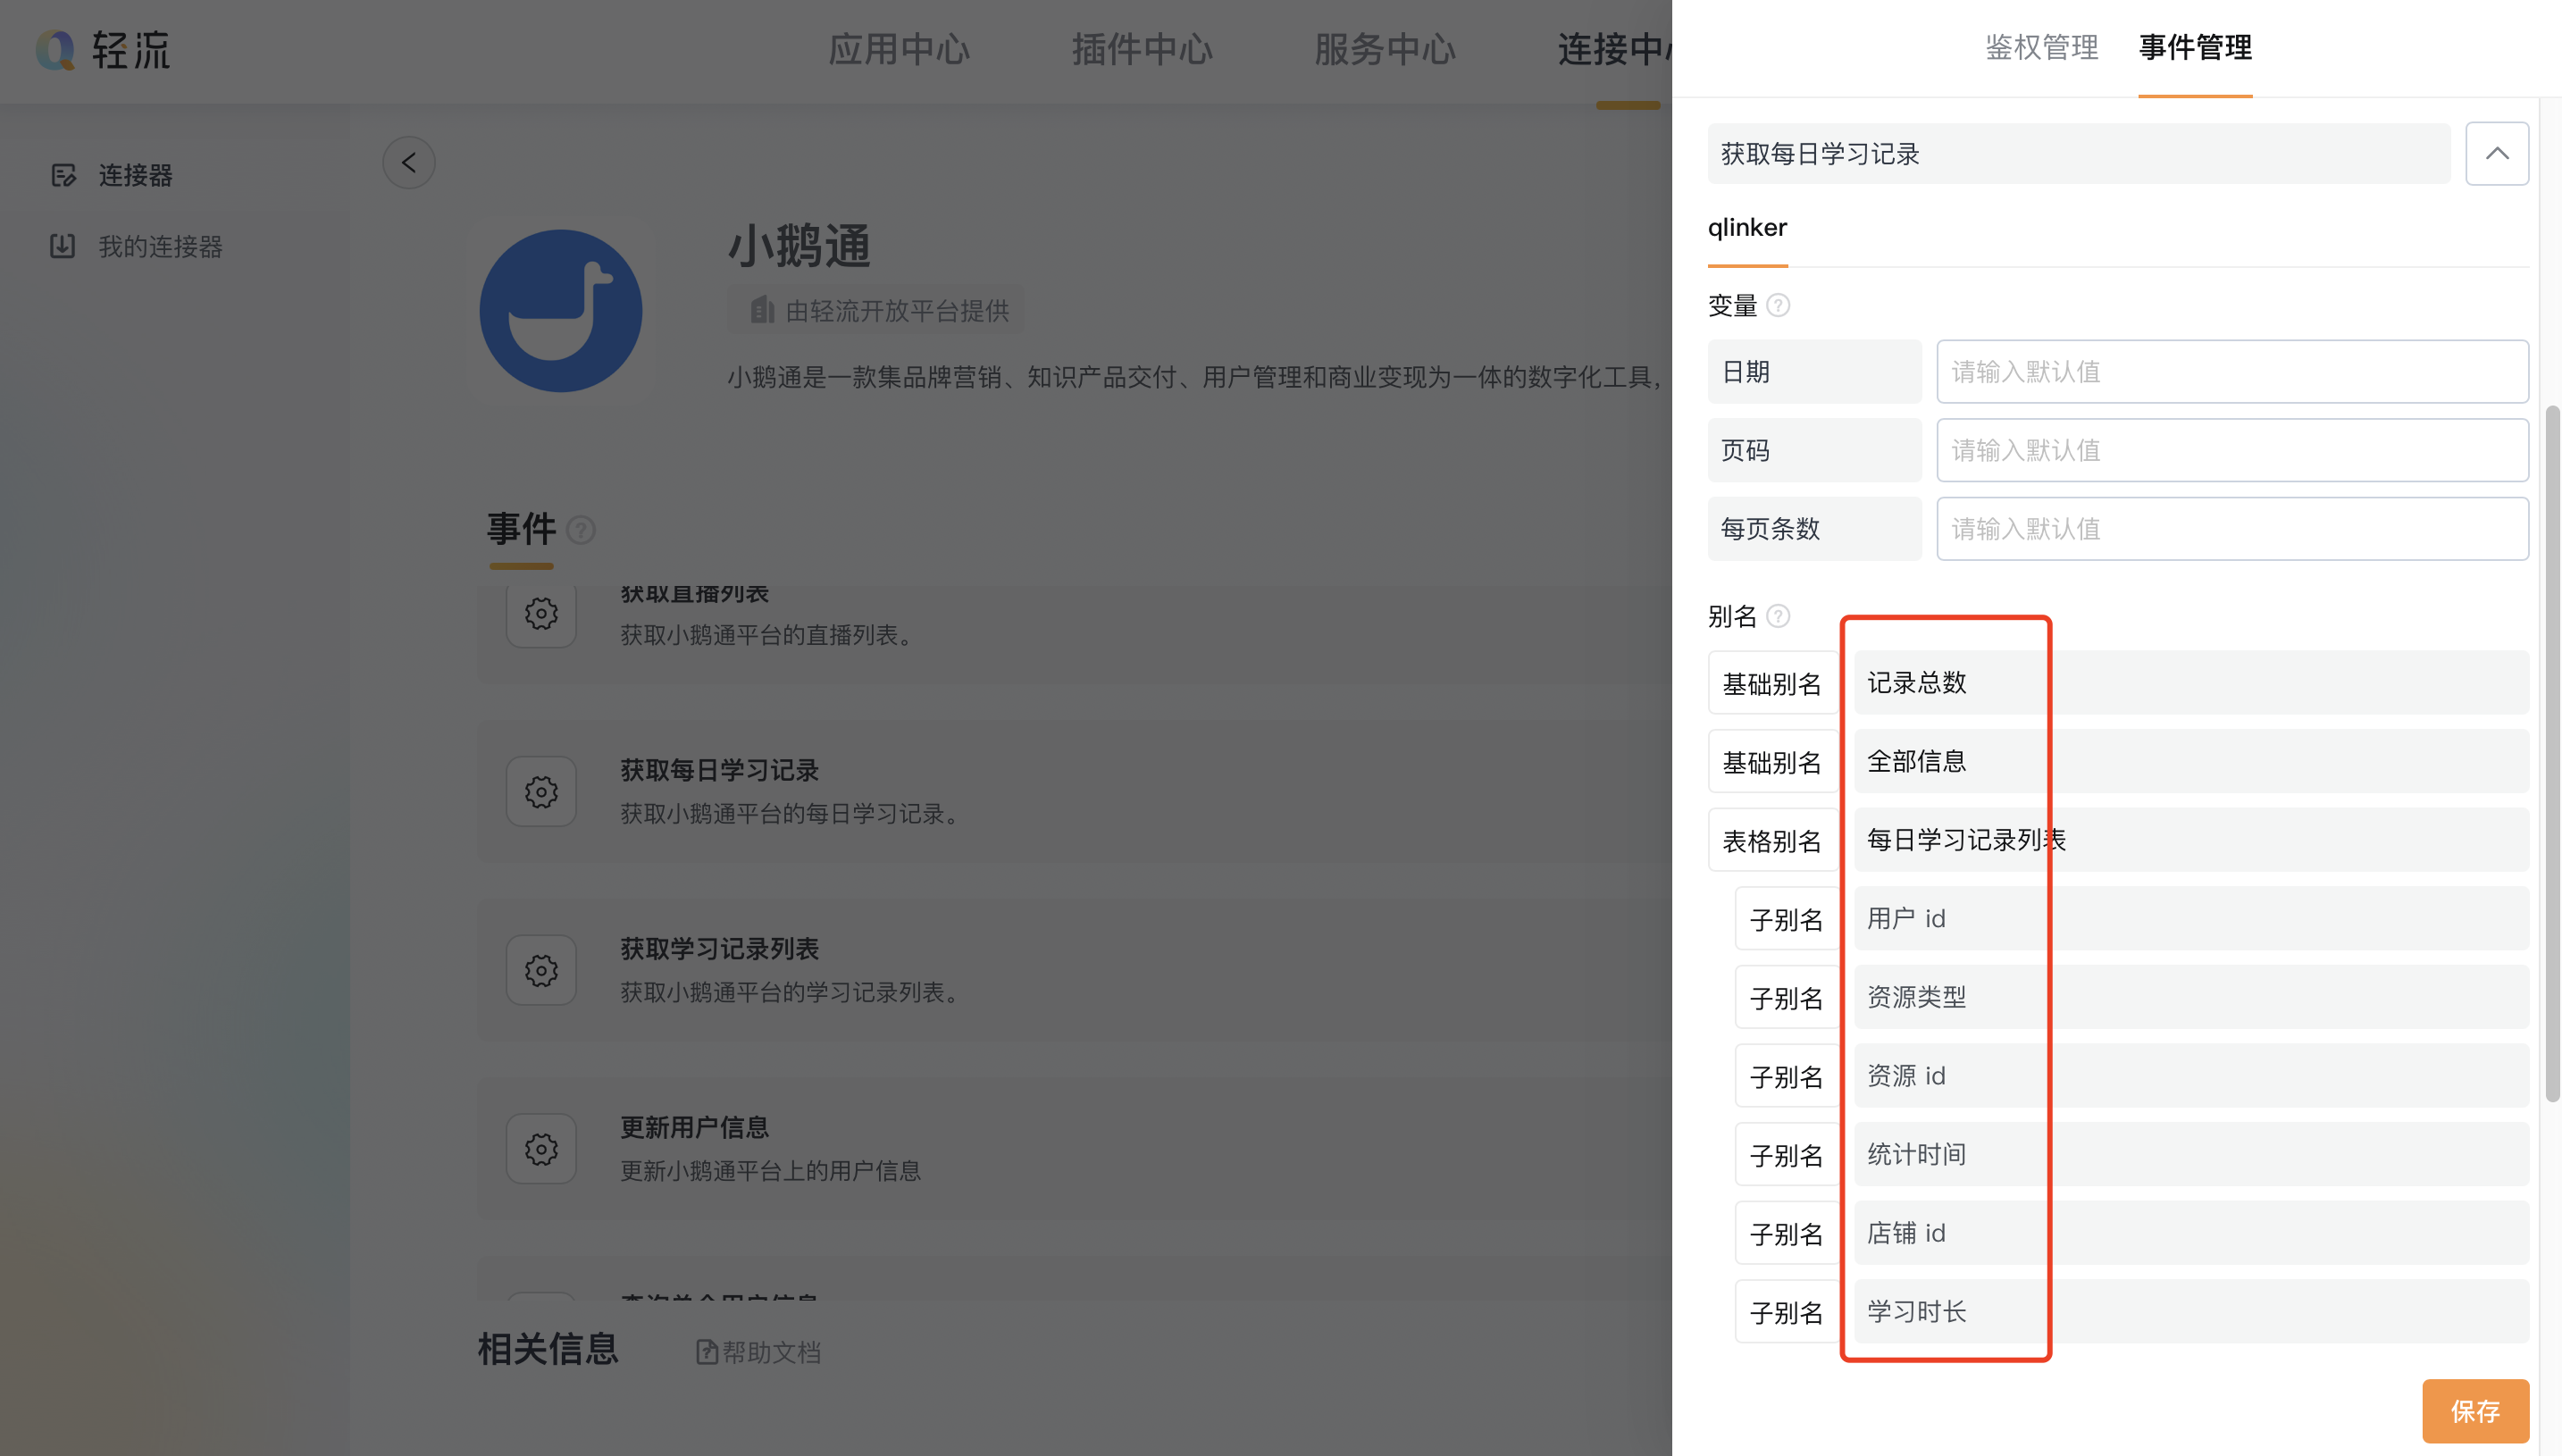Click the 店铺 id sub-alias field
The image size is (2562, 1456).
pos(2191,1233)
